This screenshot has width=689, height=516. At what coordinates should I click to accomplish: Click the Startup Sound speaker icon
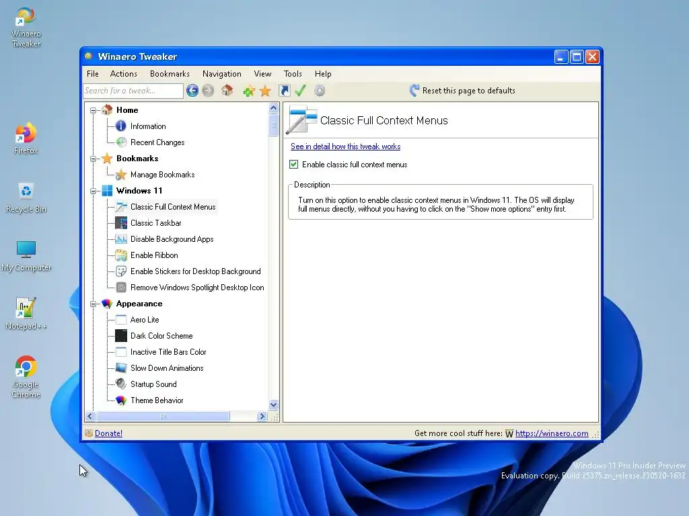click(x=121, y=384)
